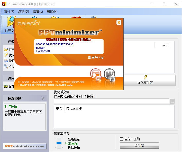Click the PPTminimizer app icon in title bar
This screenshot has height=152, width=182.
4,4
